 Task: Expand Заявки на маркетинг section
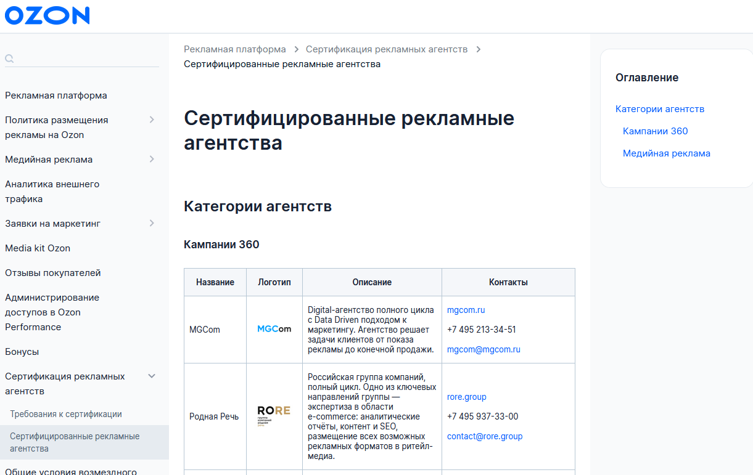[152, 224]
